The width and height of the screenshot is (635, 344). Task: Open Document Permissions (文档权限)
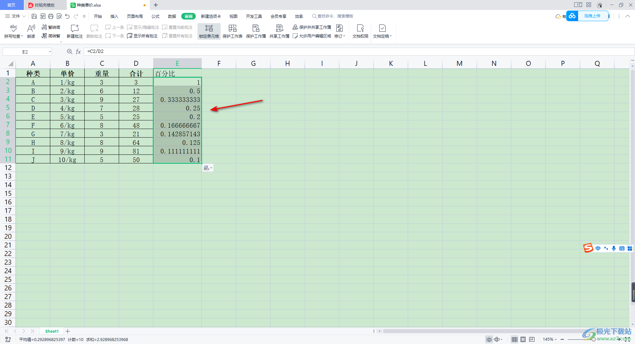pyautogui.click(x=360, y=31)
